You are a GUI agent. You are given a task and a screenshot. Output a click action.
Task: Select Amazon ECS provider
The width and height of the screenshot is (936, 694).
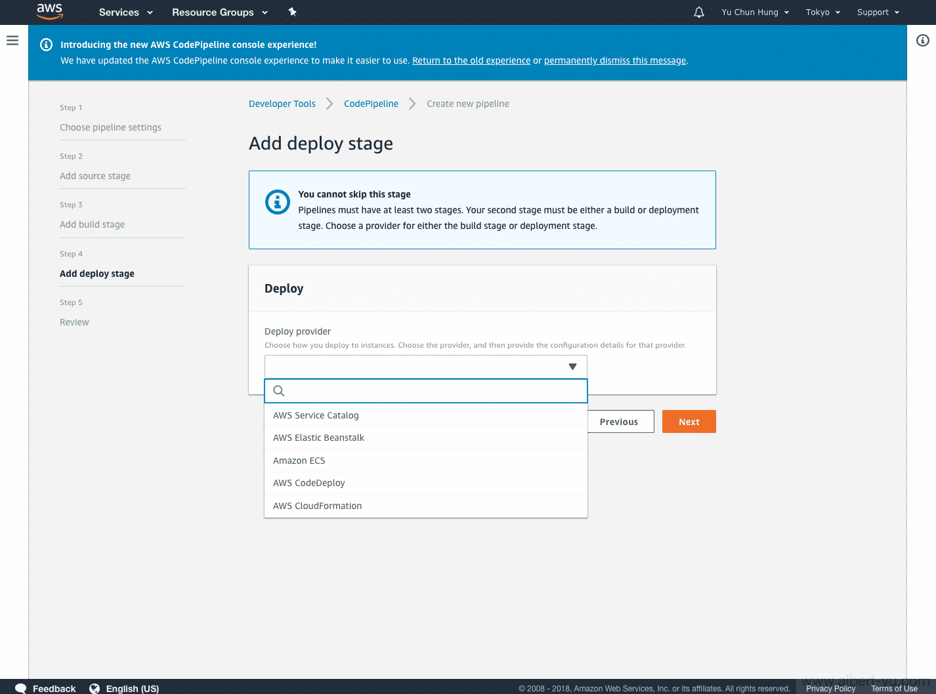pos(426,460)
